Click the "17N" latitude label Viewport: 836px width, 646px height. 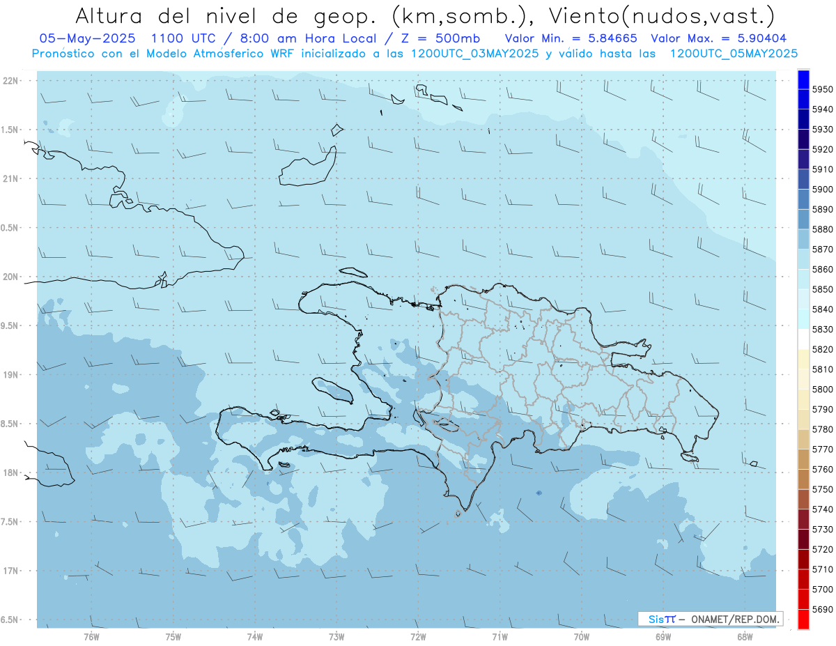click(x=10, y=571)
